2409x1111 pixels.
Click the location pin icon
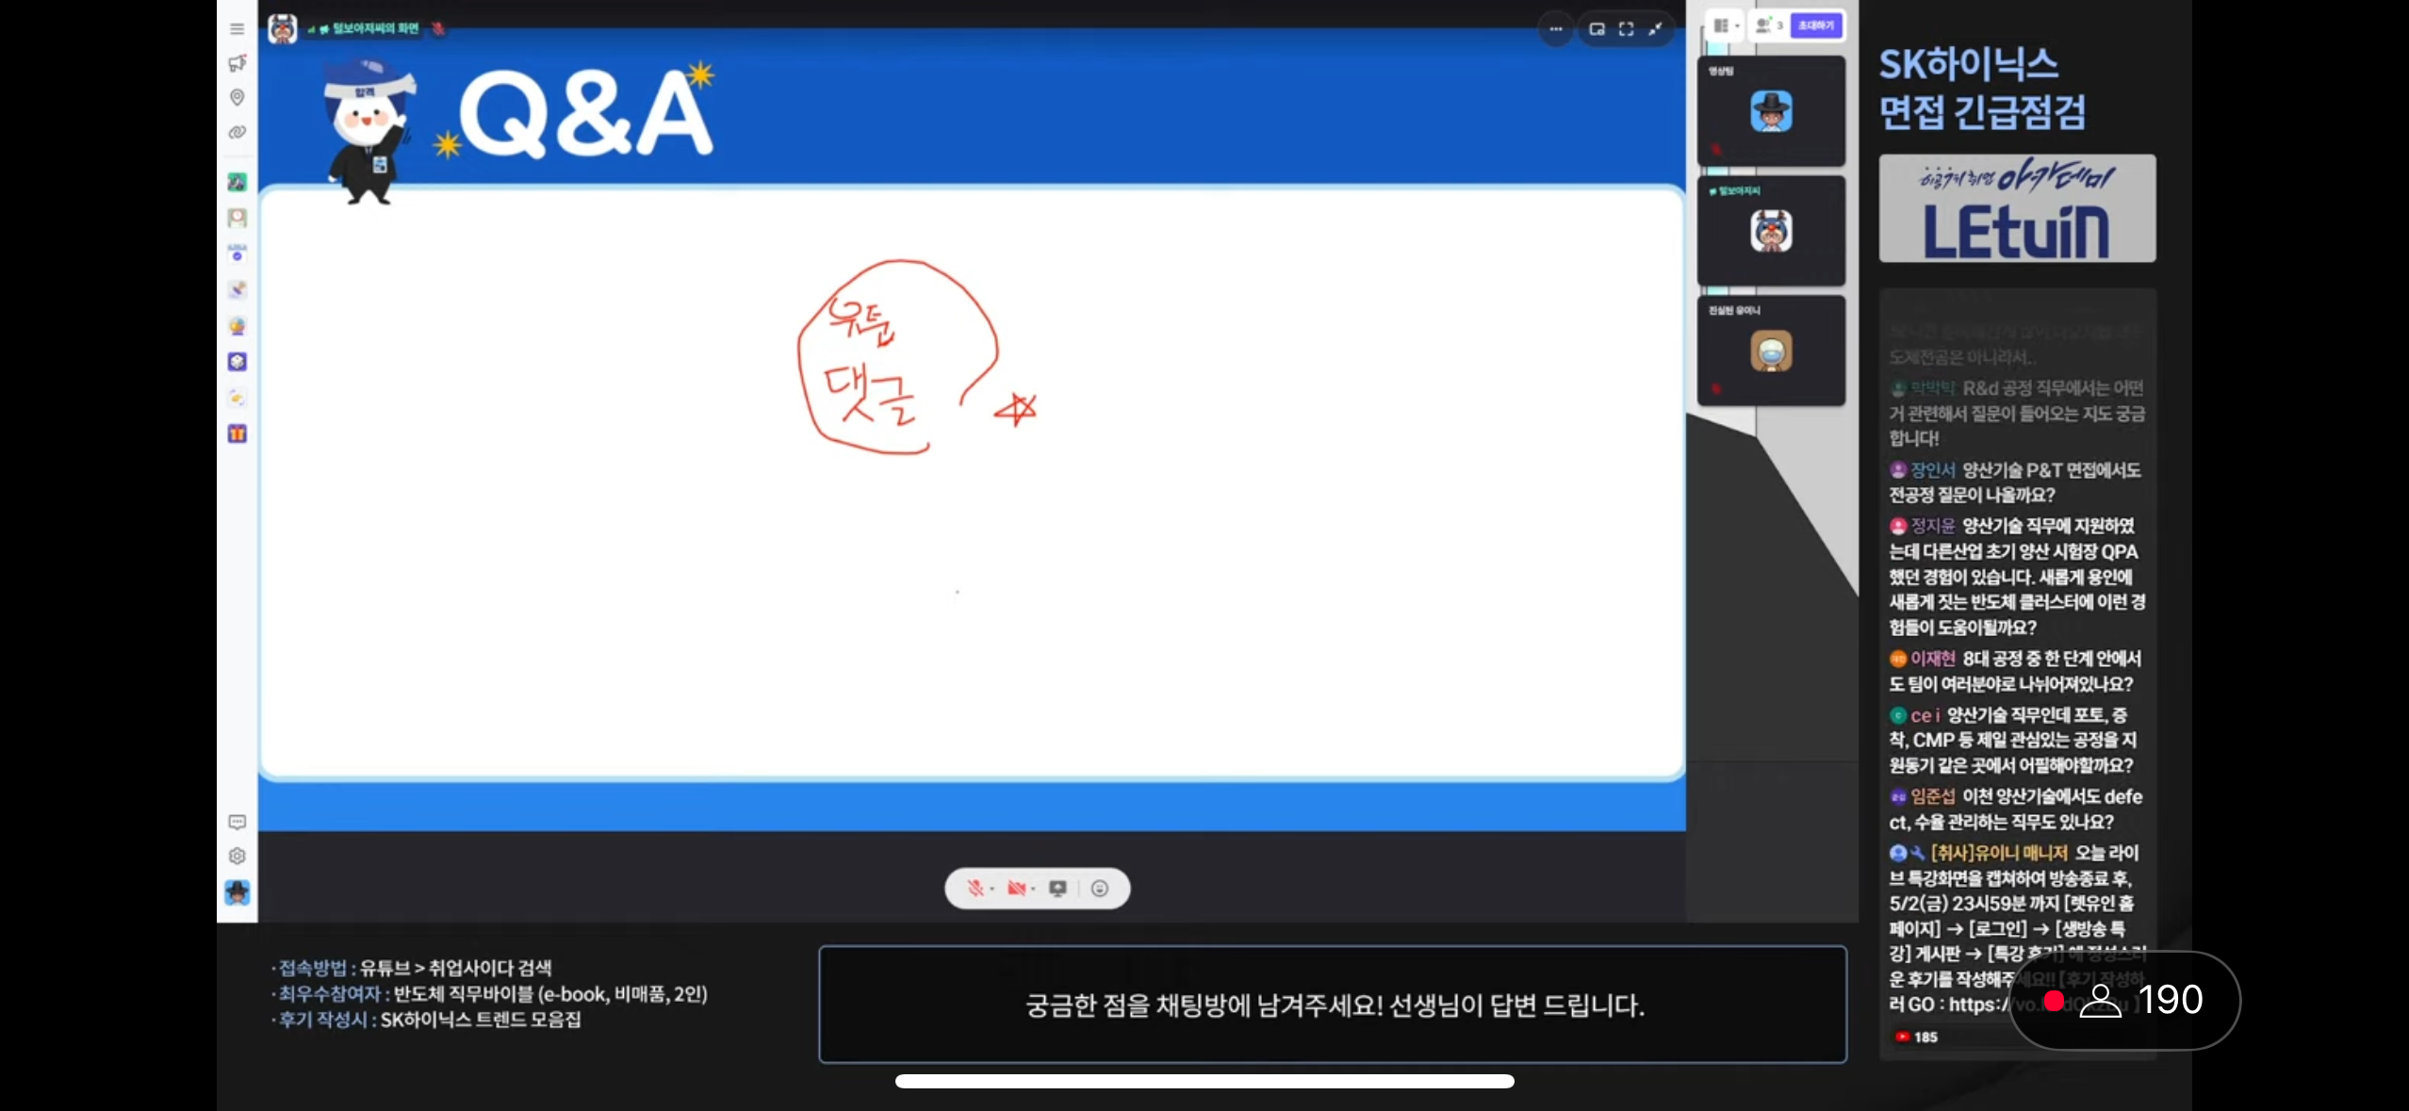(237, 97)
